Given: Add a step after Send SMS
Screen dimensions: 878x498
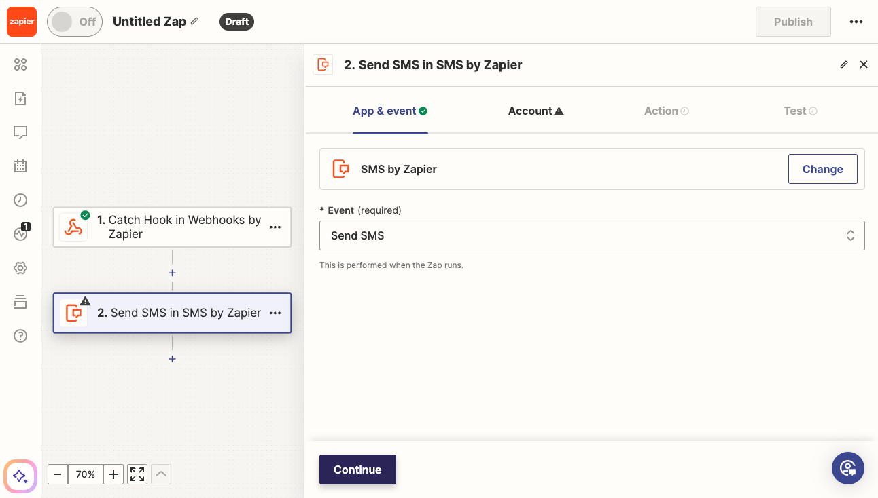Looking at the screenshot, I should pos(172,358).
